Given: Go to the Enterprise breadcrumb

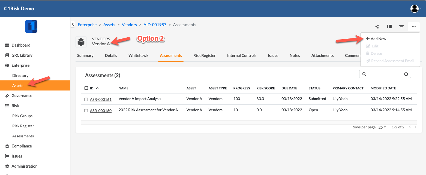Looking at the screenshot, I should coord(87,25).
